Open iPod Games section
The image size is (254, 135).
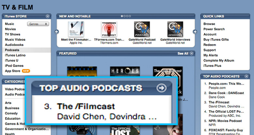tap(14, 66)
